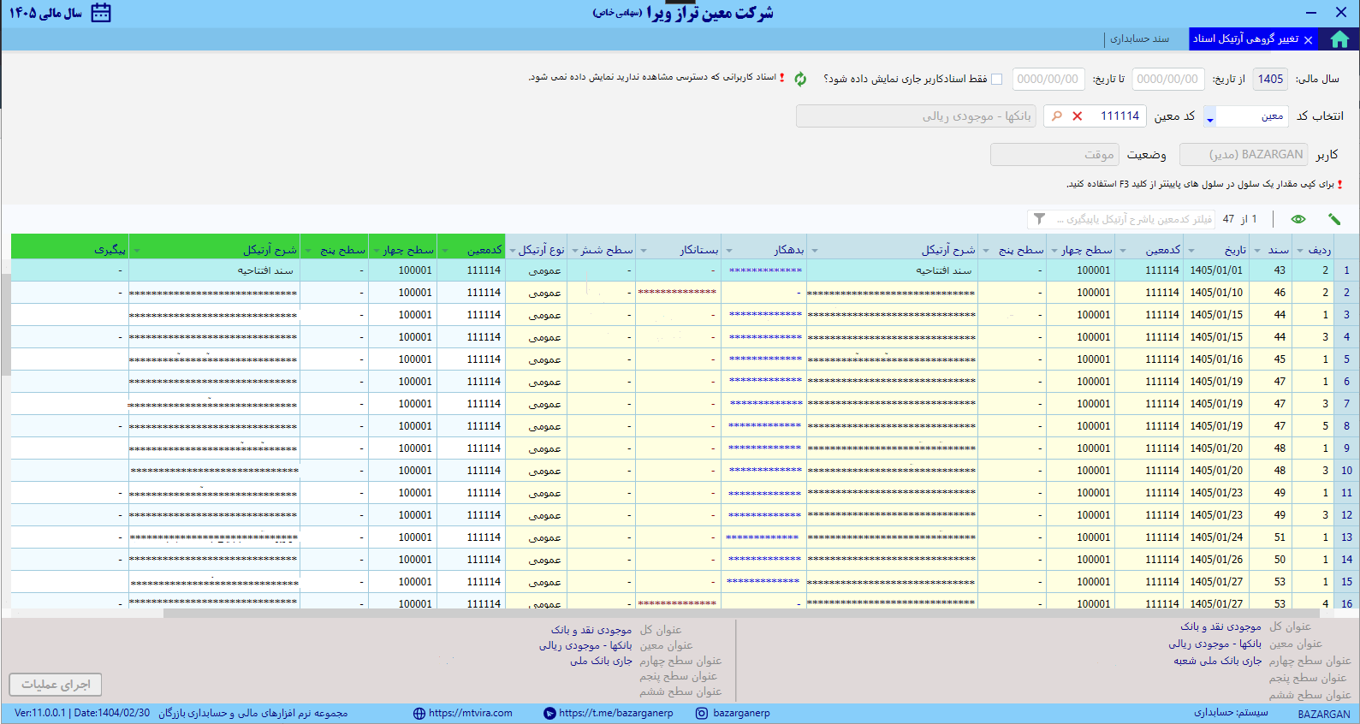Click date cell 1405/01/16
The width and height of the screenshot is (1360, 724).
point(1216,359)
